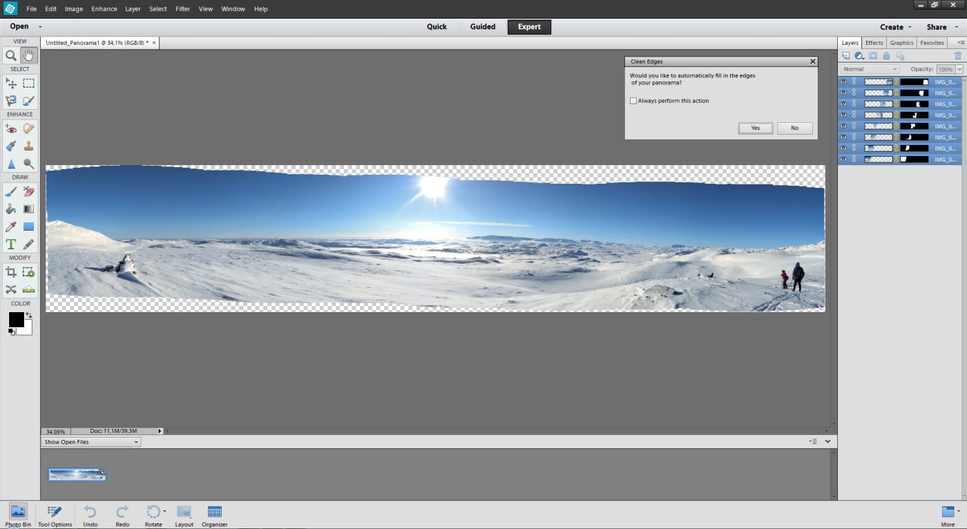Image resolution: width=967 pixels, height=529 pixels.
Task: Click the Undo button
Action: click(90, 515)
